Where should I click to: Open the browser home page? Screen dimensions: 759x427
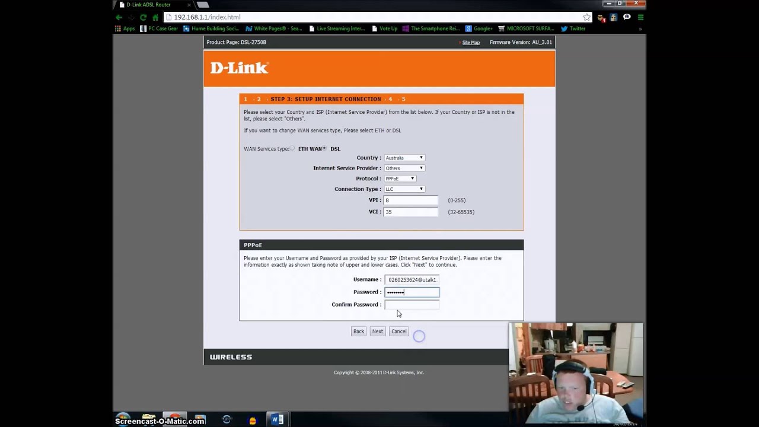155,17
